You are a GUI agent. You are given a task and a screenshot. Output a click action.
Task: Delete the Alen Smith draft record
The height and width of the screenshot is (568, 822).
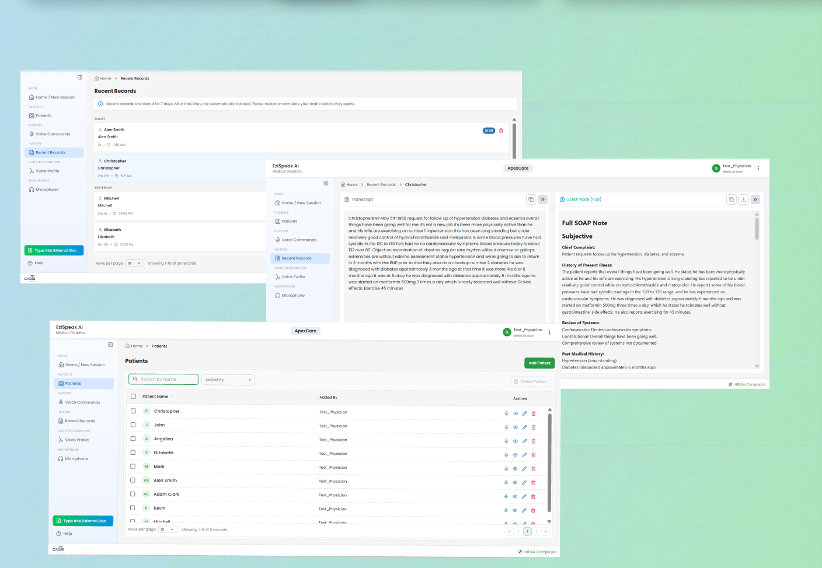pyautogui.click(x=501, y=131)
